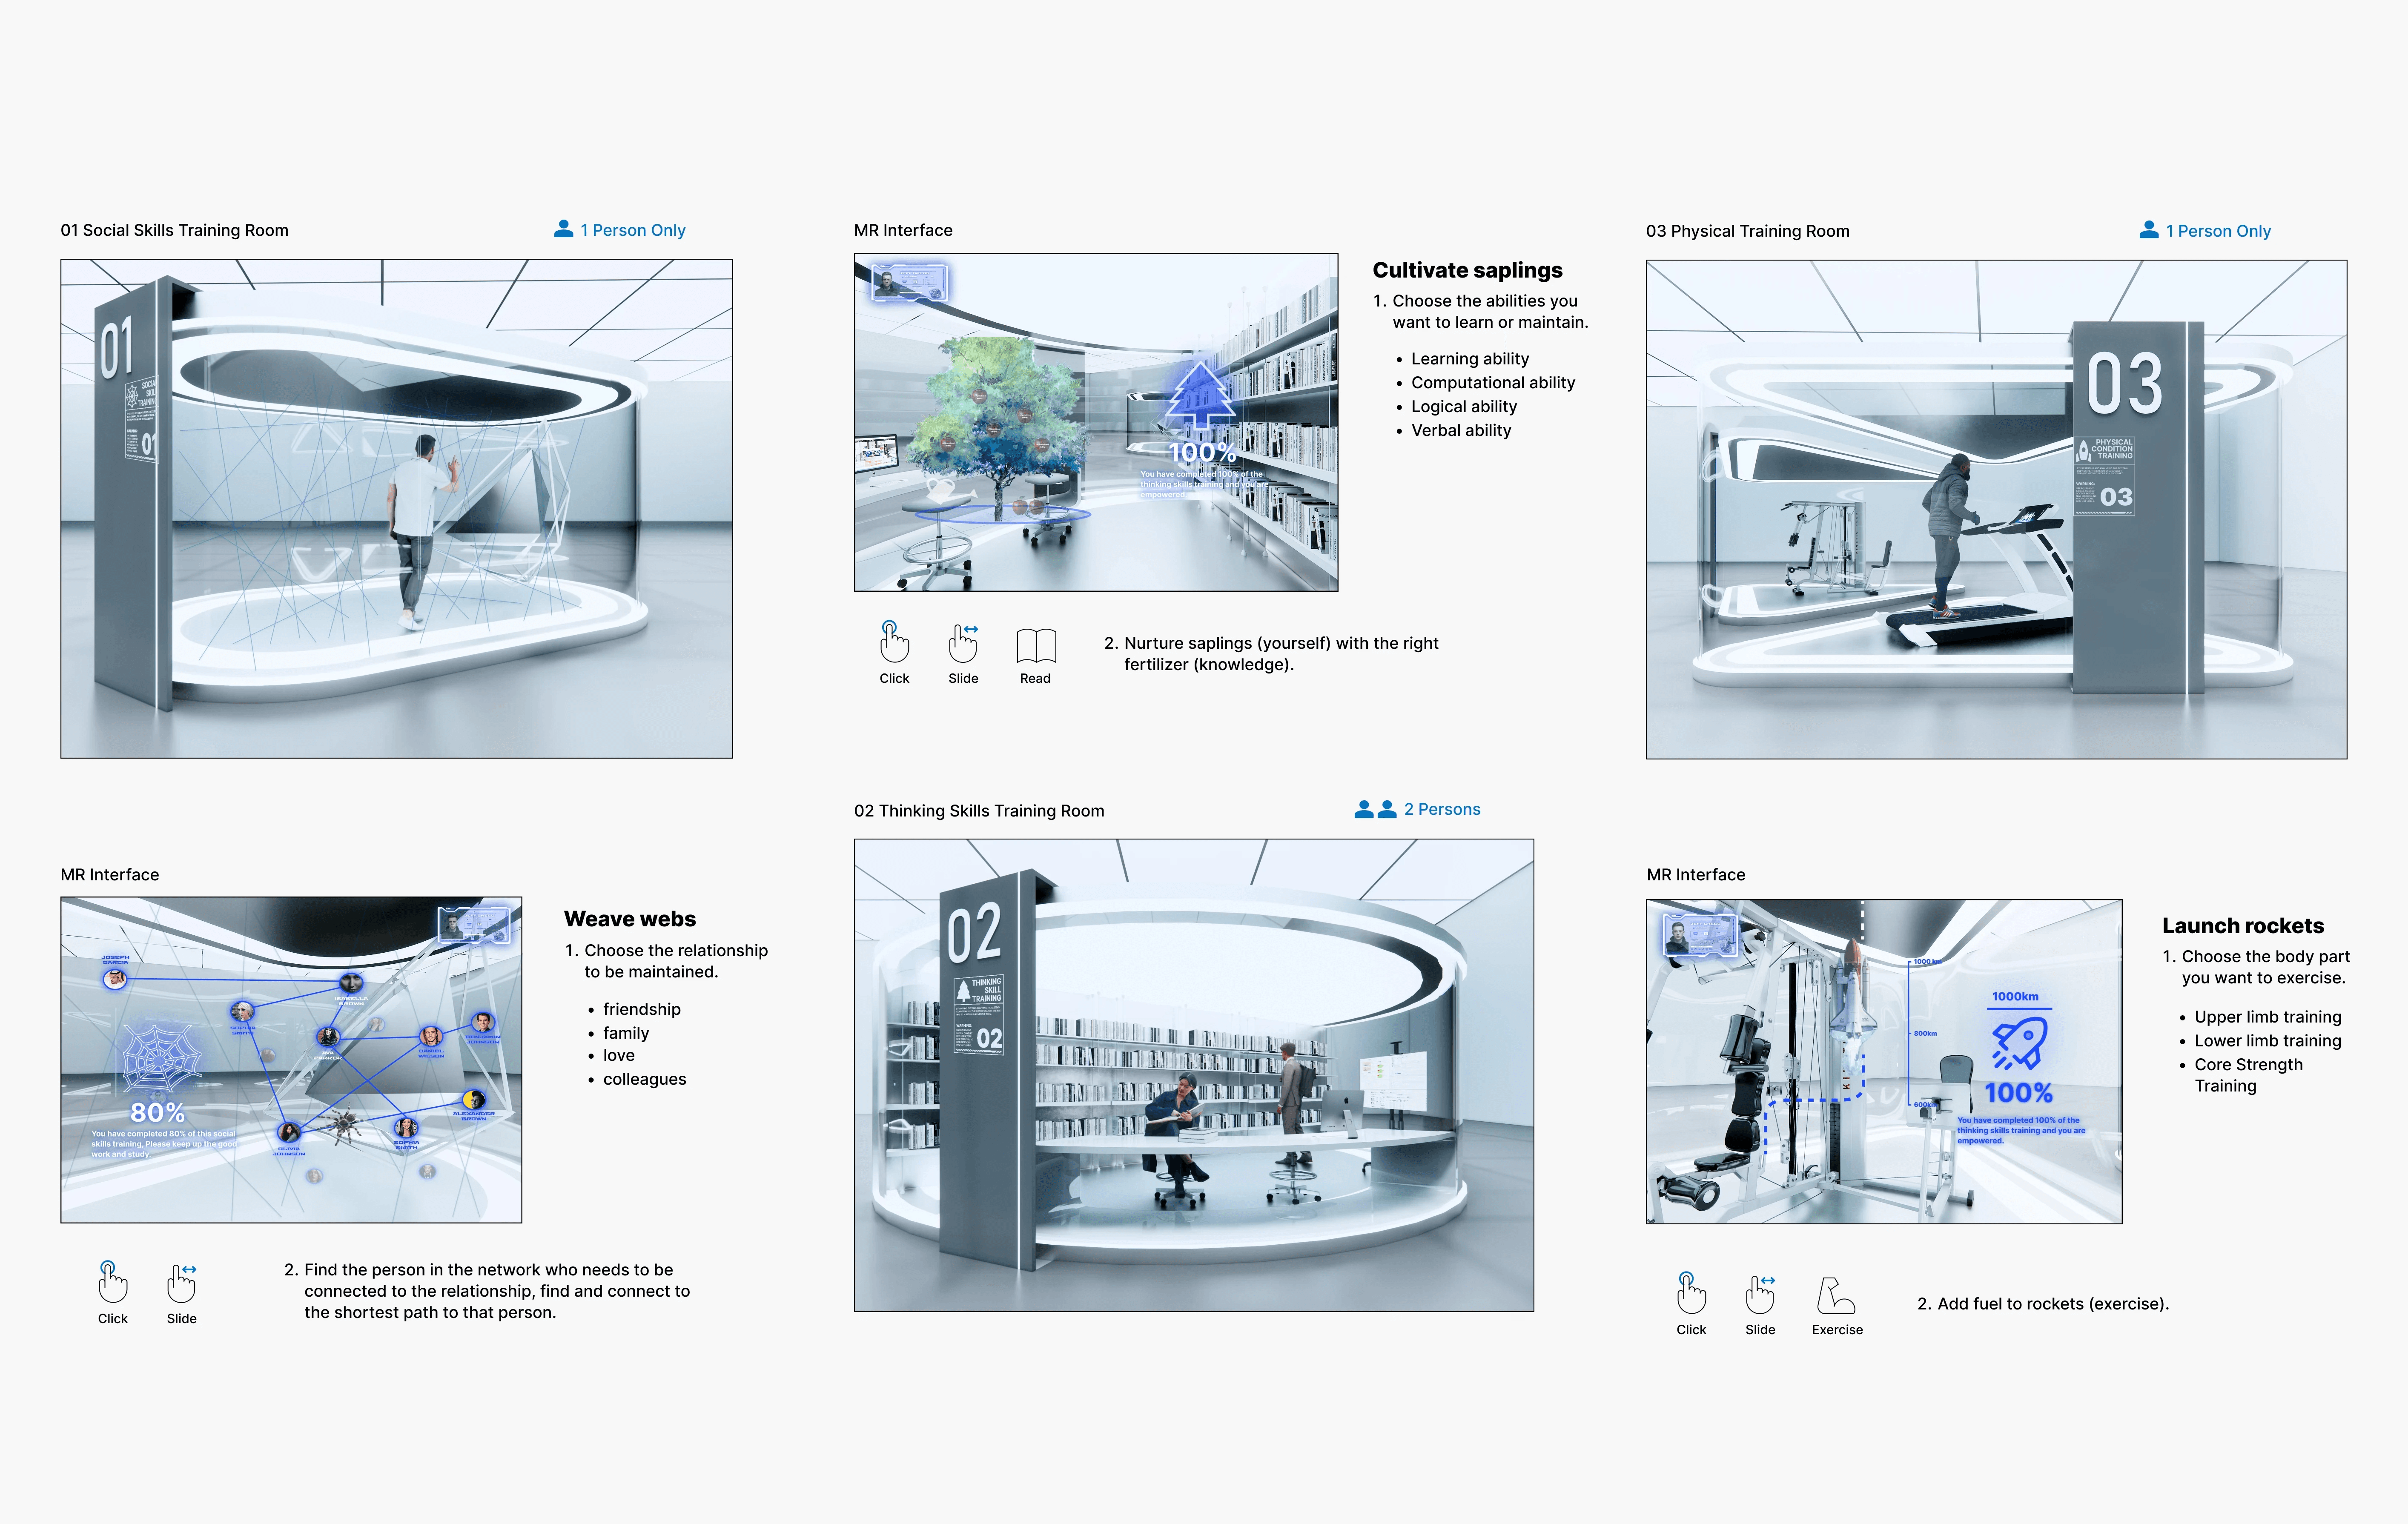Click the Weave webs heading

[630, 919]
